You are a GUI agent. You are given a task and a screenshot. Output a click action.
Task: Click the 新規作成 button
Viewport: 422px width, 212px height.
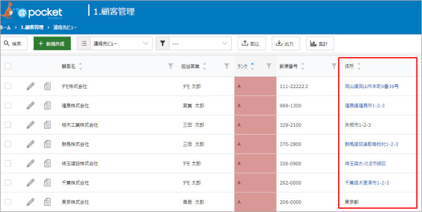tap(52, 44)
